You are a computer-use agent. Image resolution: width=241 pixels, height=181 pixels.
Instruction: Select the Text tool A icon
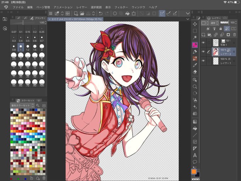tap(195, 155)
